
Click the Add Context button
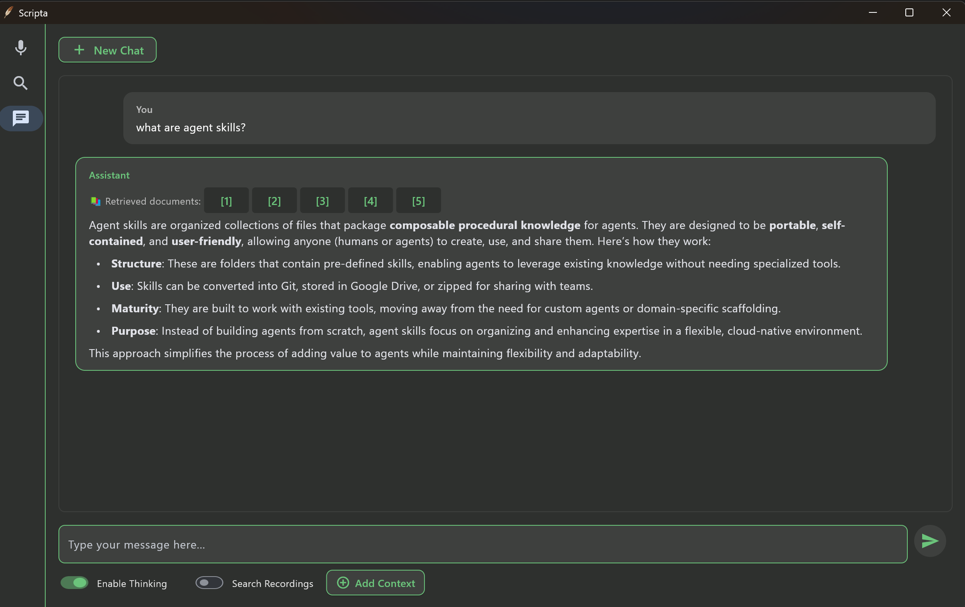376,583
